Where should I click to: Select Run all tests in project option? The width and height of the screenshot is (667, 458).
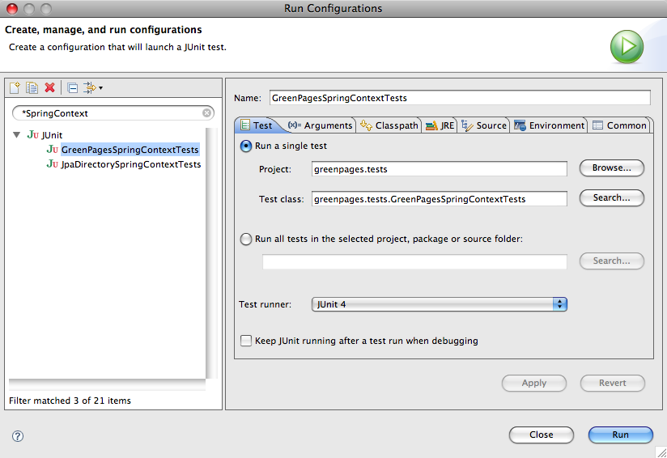pos(246,239)
